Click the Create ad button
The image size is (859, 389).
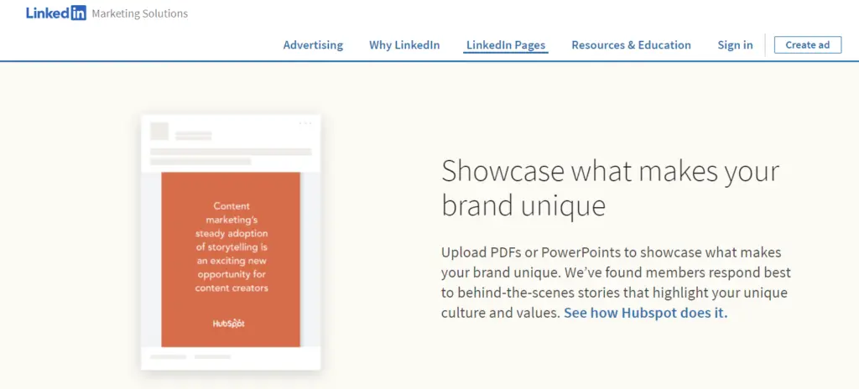(x=808, y=45)
